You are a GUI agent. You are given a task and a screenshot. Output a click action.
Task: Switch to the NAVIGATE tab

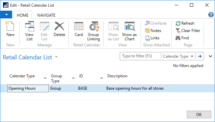pyautogui.click(x=46, y=15)
